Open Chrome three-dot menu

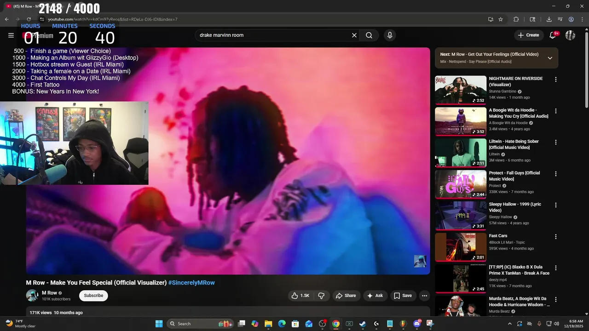point(582,19)
